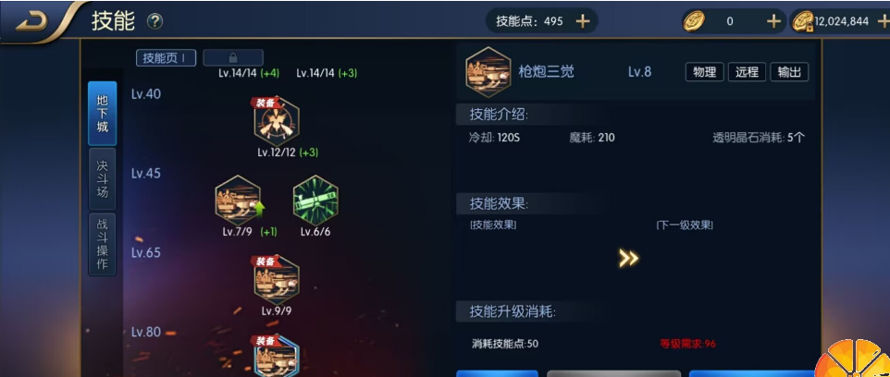Screen dimensions: 890x377
Task: Switch to the 决斗场 tab
Action: [x=102, y=178]
